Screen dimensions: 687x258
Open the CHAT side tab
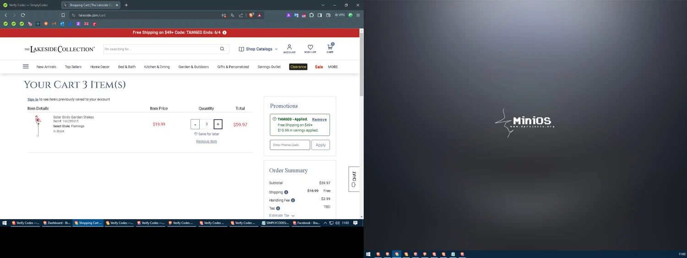[x=354, y=179]
